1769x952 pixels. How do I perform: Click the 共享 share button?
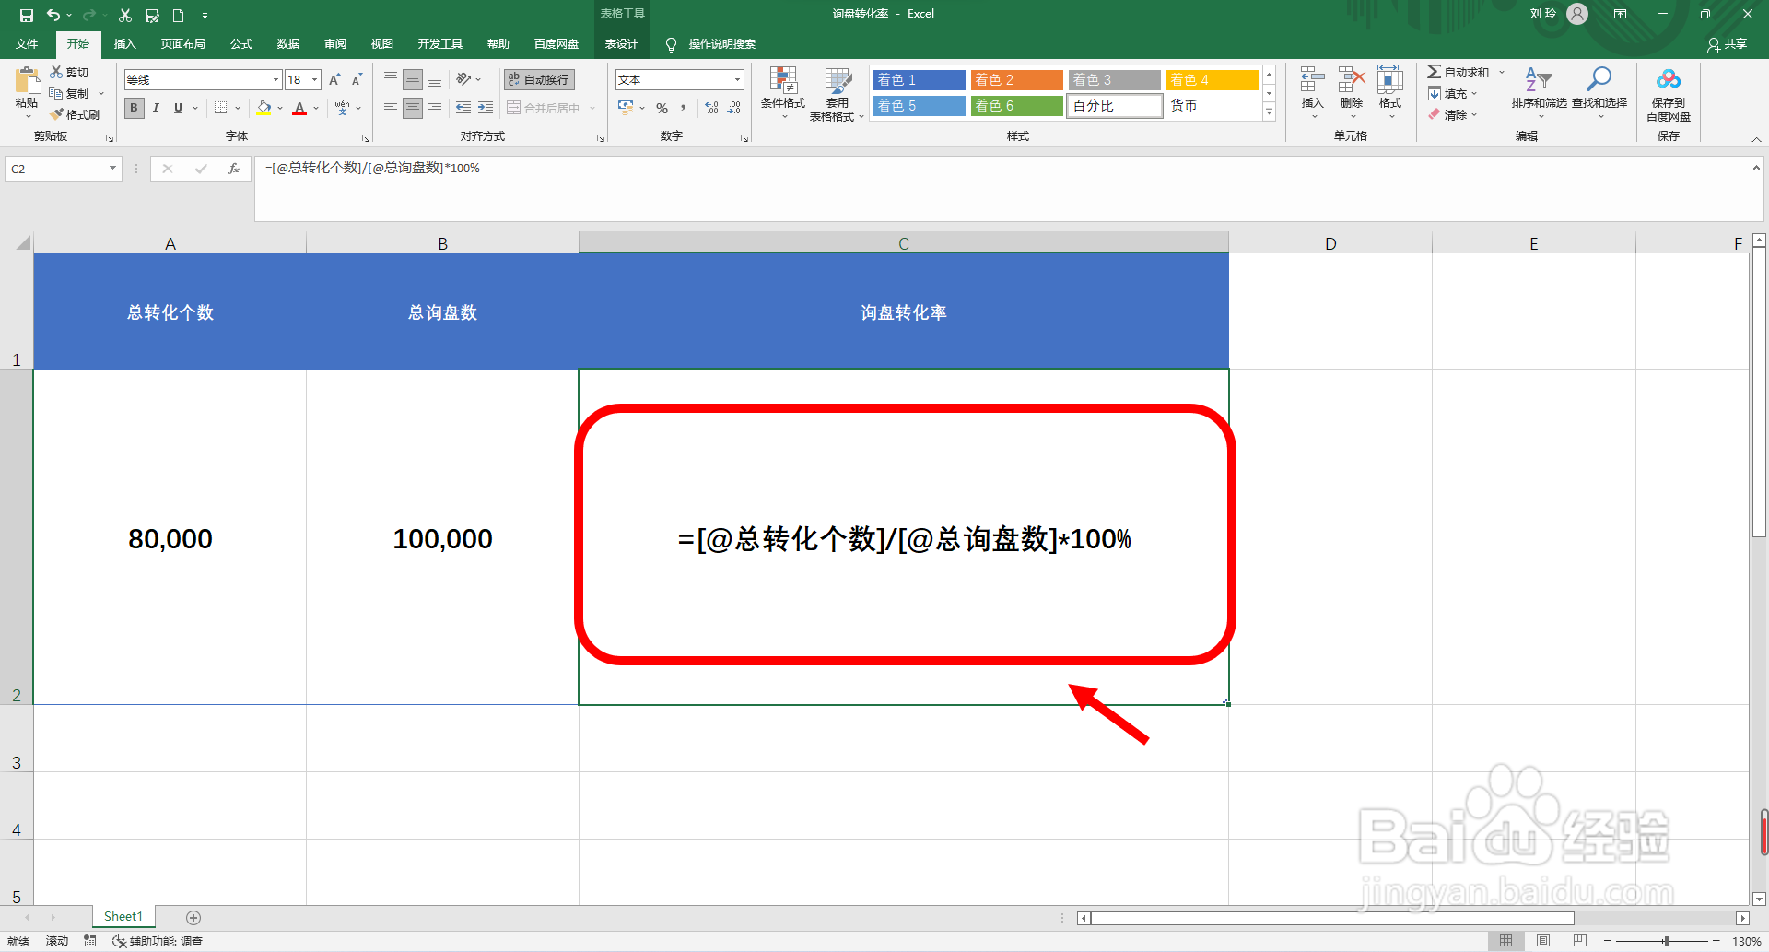[x=1727, y=44]
